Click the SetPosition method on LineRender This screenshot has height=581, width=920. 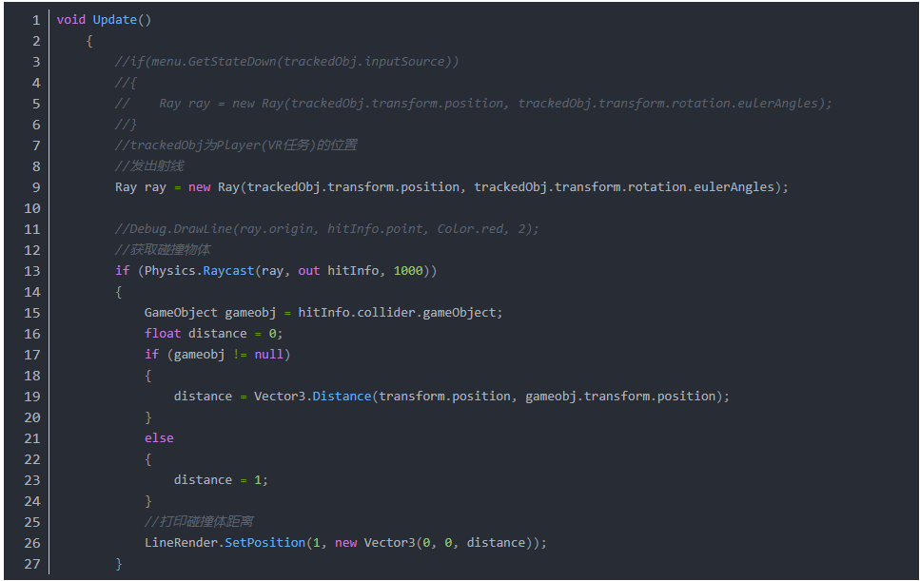coord(264,543)
